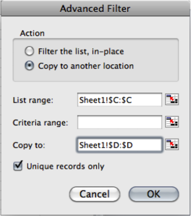The height and width of the screenshot is (216, 191).
Task: Click into the List range field showing Sheet1!$C:$C
Action: tap(120, 100)
